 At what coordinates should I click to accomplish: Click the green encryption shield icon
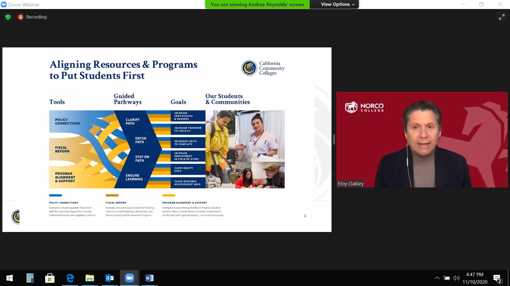click(8, 17)
